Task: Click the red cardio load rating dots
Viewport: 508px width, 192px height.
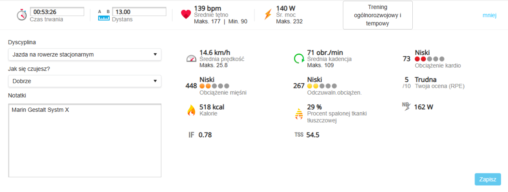Action: click(430, 59)
